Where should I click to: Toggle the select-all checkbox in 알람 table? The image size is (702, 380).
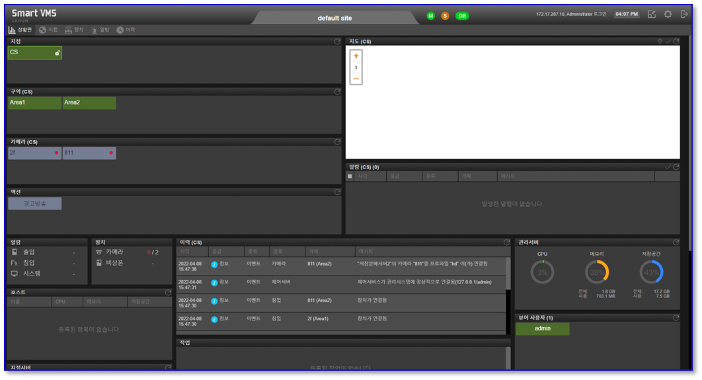tap(350, 176)
